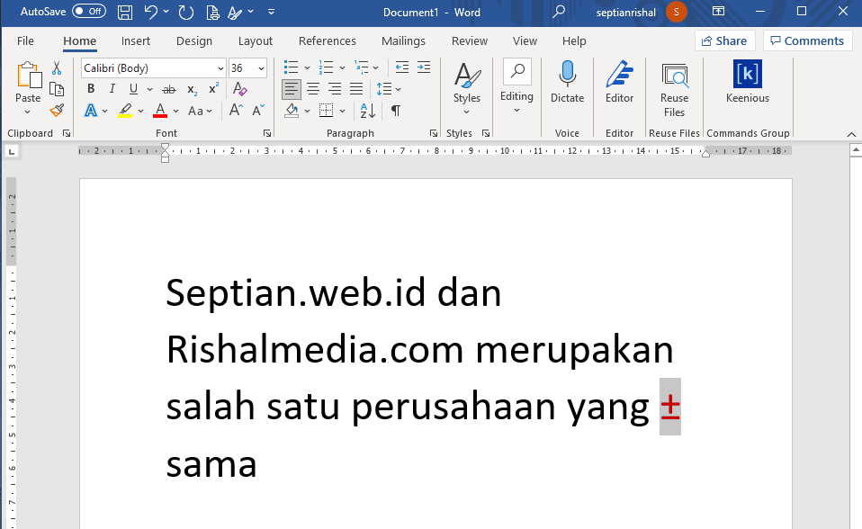Apply superscript formatting
Image resolution: width=862 pixels, height=529 pixels.
214,89
